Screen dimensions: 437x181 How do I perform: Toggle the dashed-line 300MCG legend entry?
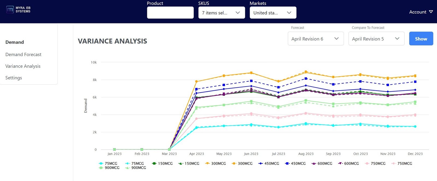click(x=242, y=164)
